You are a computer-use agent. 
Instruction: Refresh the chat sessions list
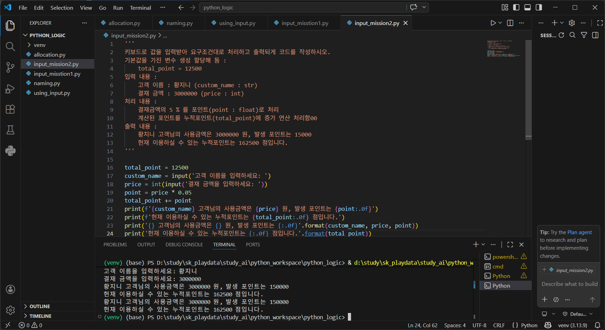click(x=561, y=35)
